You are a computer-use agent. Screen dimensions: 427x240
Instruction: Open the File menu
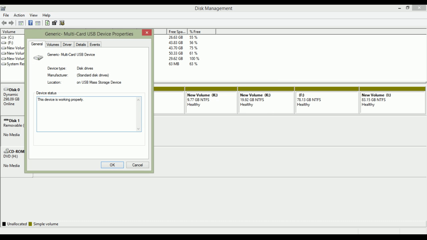(x=6, y=15)
